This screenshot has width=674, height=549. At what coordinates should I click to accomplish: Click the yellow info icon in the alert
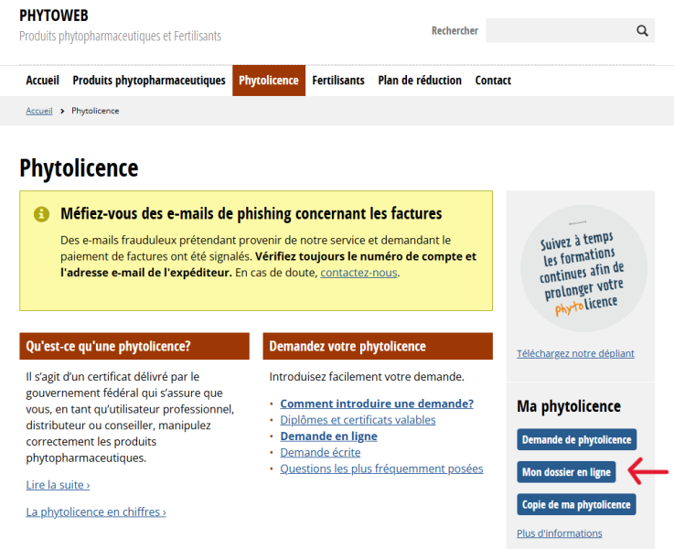click(41, 214)
